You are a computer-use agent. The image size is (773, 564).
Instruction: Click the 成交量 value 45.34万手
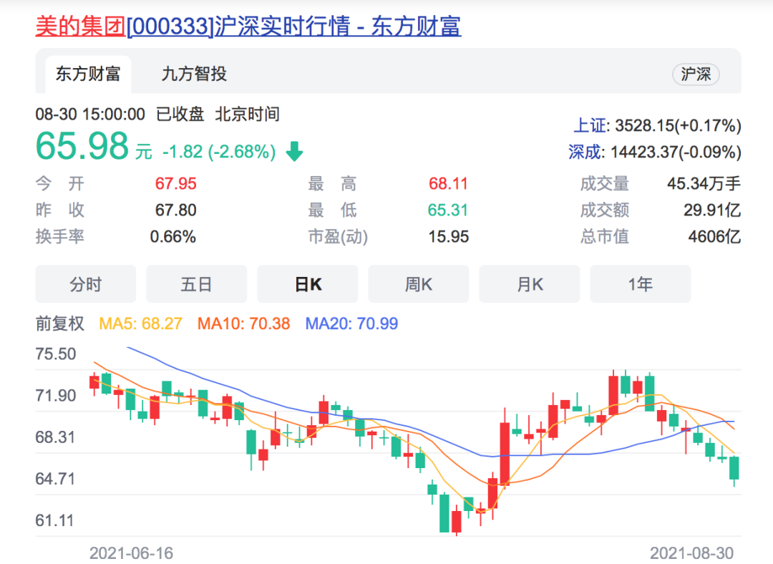(x=704, y=183)
